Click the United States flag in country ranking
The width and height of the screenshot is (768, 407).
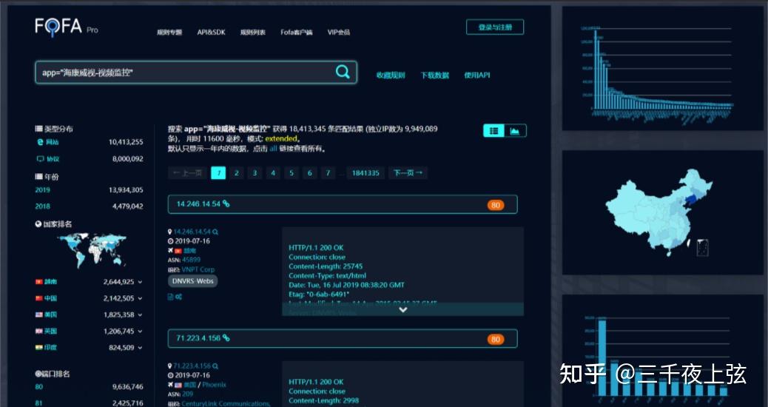point(39,314)
